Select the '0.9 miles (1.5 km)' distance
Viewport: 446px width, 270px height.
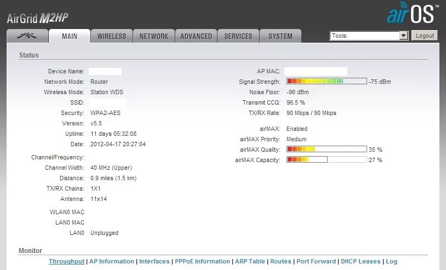click(x=113, y=178)
